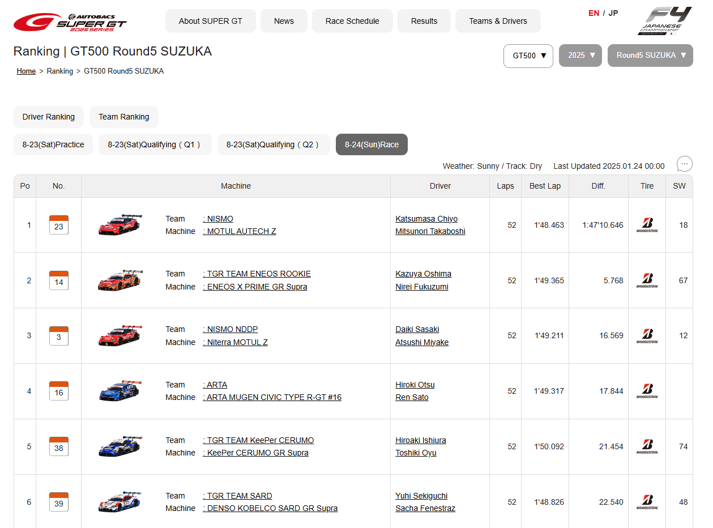Open Teams & Drivers menu

498,21
